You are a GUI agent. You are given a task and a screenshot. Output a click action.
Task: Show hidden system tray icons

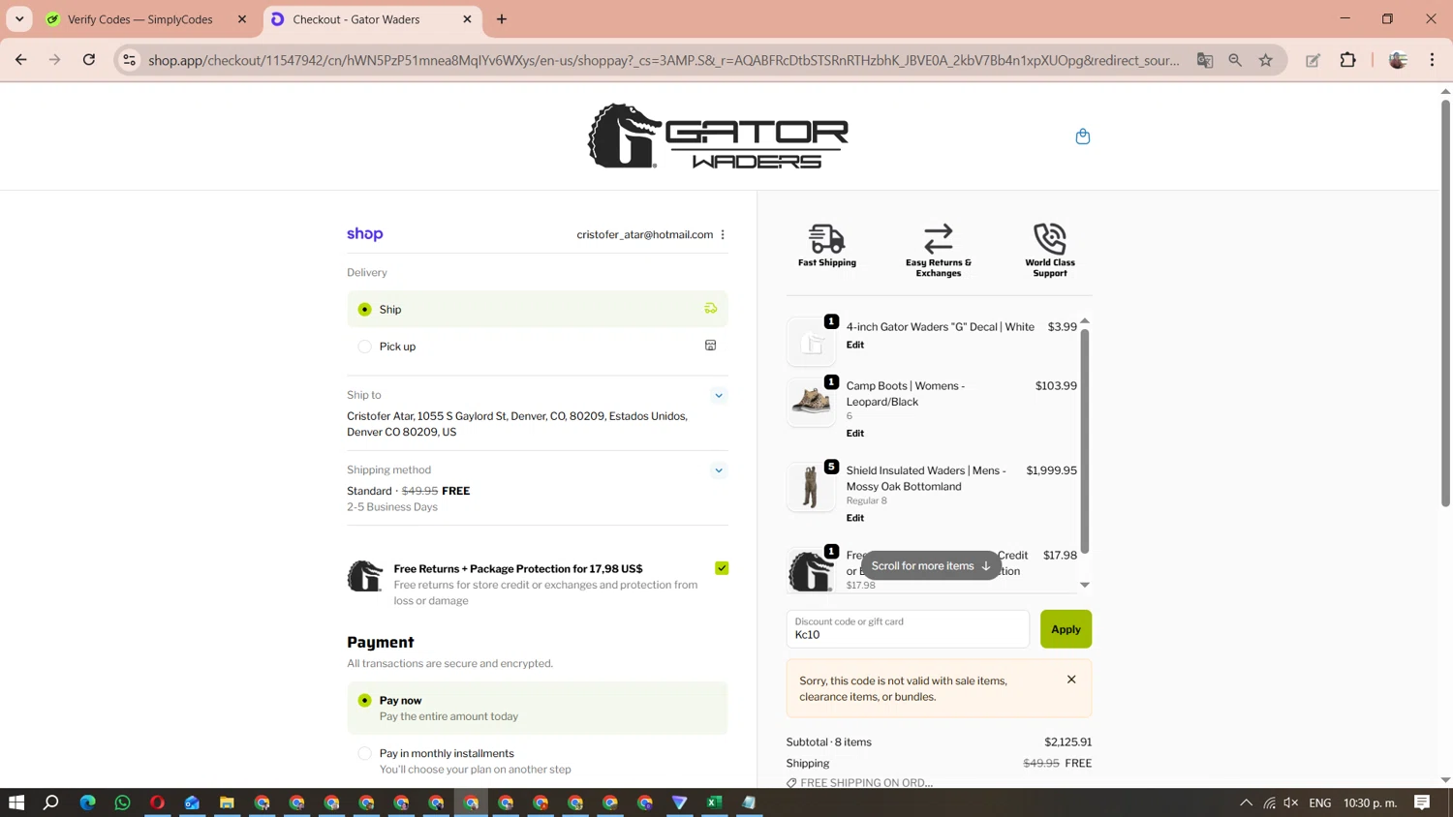point(1247,802)
